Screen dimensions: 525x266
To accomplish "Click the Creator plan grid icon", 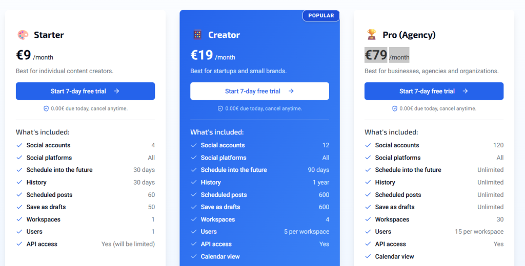I will click(x=197, y=35).
